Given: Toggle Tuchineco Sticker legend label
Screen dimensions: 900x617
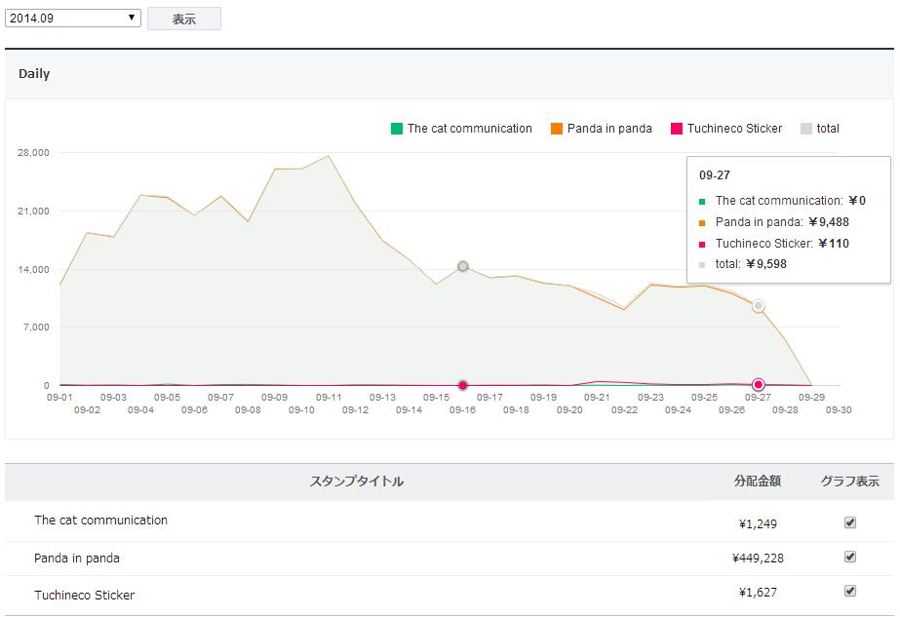Looking at the screenshot, I should point(734,129).
